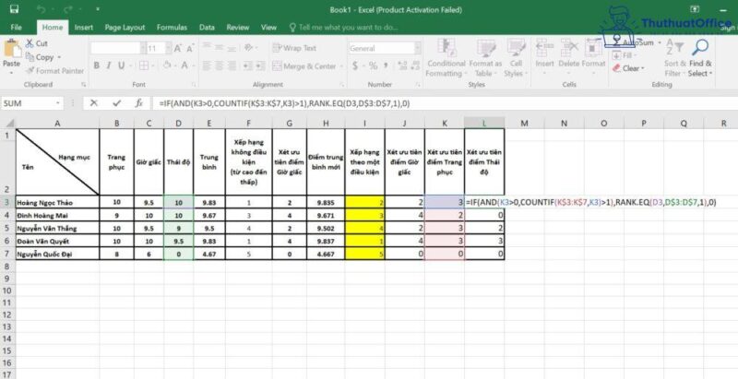
Task: Switch to the Review tab
Action: [x=238, y=28]
